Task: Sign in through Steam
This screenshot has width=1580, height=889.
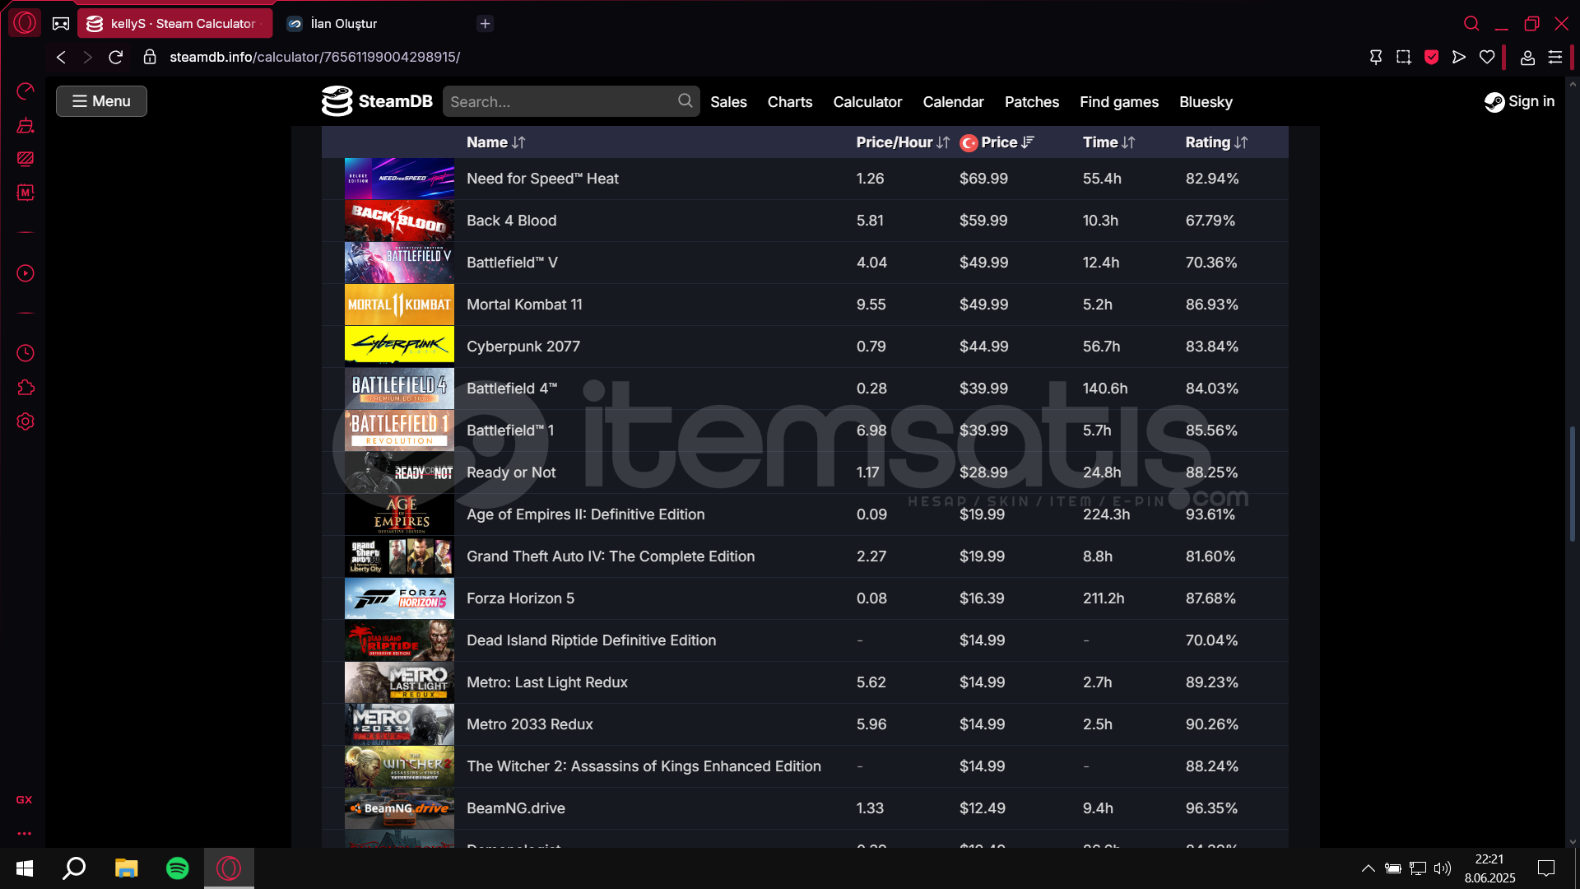Action: [1519, 101]
